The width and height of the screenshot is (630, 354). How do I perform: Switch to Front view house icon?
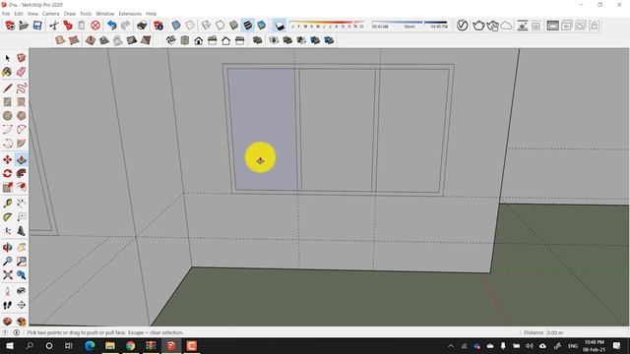coord(199,40)
